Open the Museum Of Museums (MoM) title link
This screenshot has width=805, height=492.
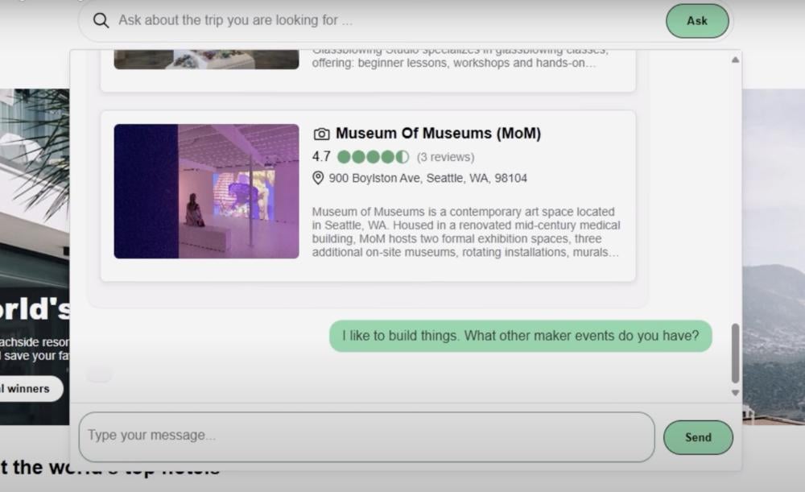point(439,134)
